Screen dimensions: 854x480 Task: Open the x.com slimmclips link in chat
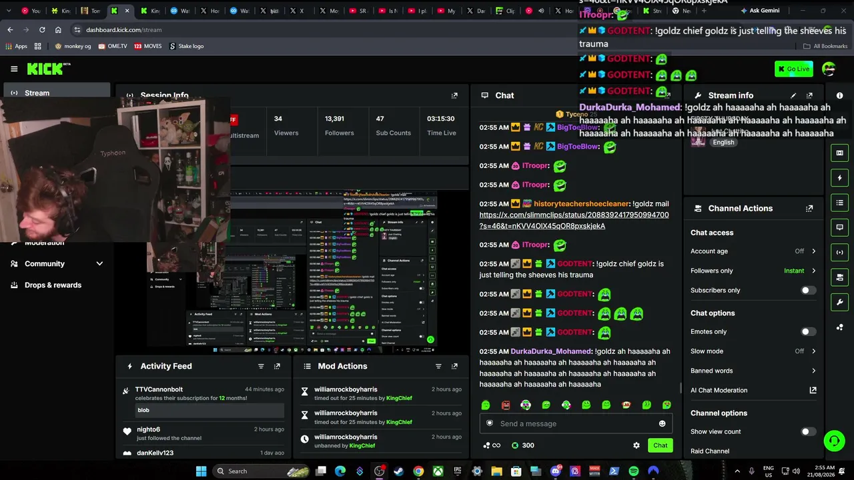[574, 221]
